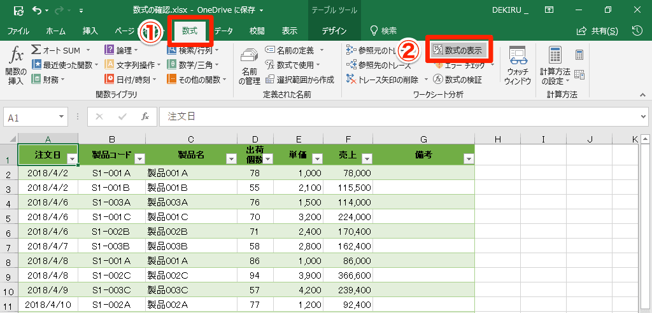Click the Select All corner triangle
Viewport: 652px width, 313px height.
tap(9, 139)
